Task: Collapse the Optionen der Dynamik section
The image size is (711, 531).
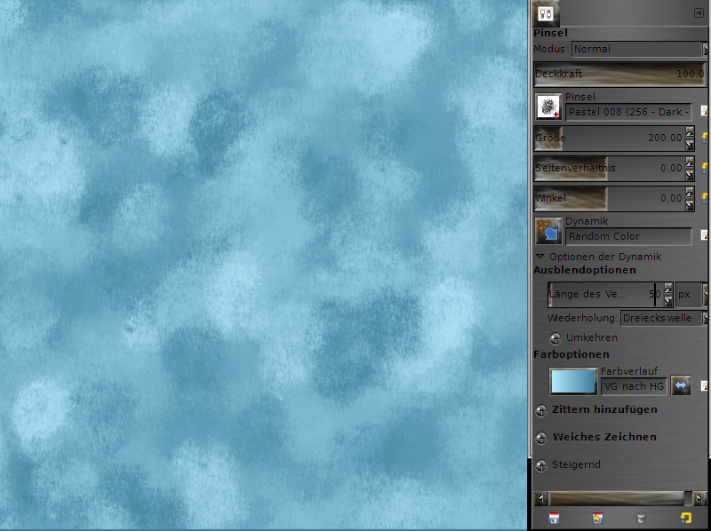Action: click(x=539, y=256)
